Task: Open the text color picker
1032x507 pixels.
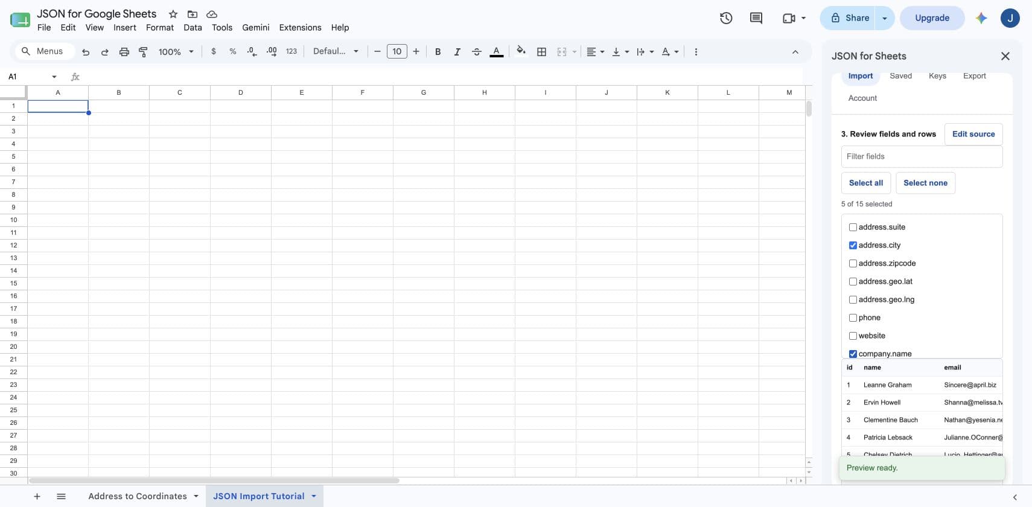Action: (x=496, y=52)
